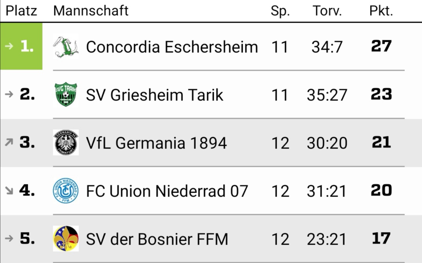Viewport: 422px width, 263px height.
Task: Open Concordia Eschersheim team page
Action: click(x=172, y=47)
